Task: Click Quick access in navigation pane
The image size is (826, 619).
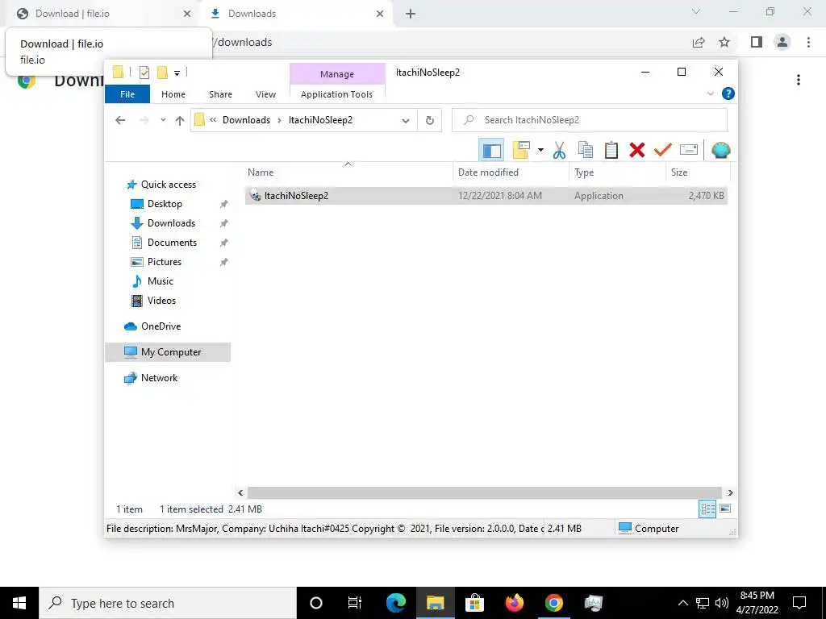Action: pyautogui.click(x=168, y=185)
